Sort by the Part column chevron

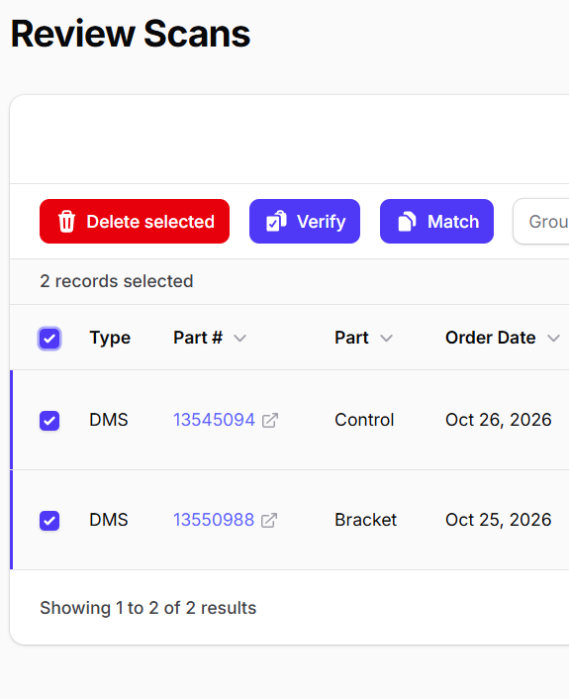pos(386,339)
